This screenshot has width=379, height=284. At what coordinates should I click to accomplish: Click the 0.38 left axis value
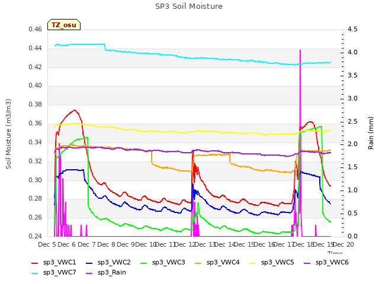[x=36, y=104]
